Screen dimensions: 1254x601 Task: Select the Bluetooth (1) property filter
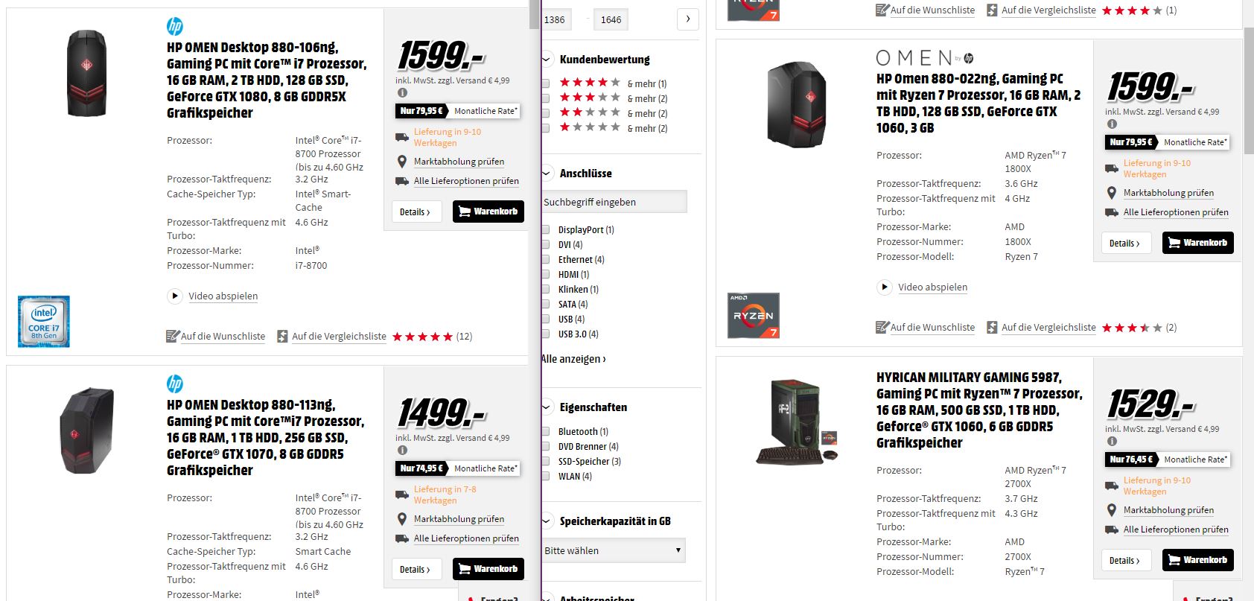coord(546,432)
